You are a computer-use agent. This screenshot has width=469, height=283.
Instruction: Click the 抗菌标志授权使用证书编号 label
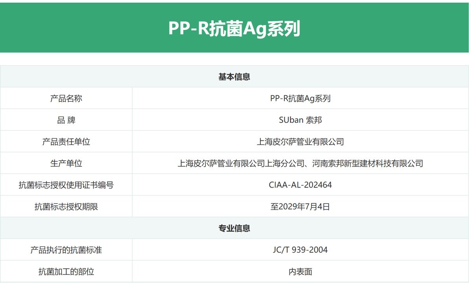66,185
